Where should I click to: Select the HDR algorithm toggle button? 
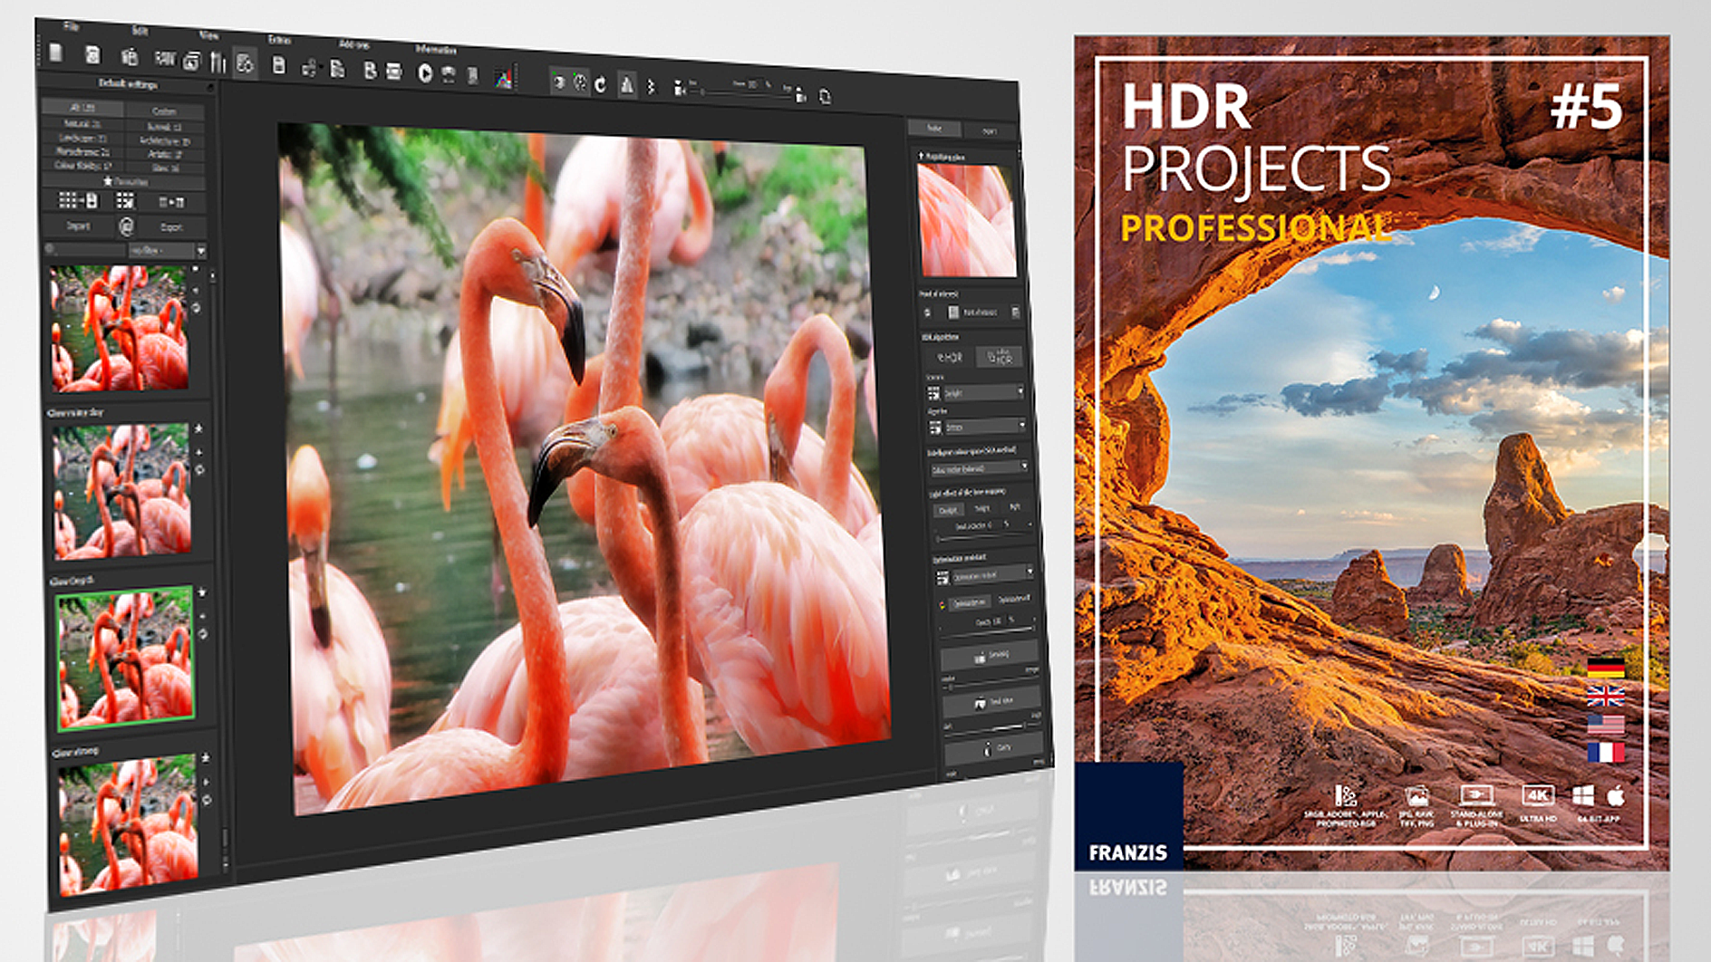point(949,357)
